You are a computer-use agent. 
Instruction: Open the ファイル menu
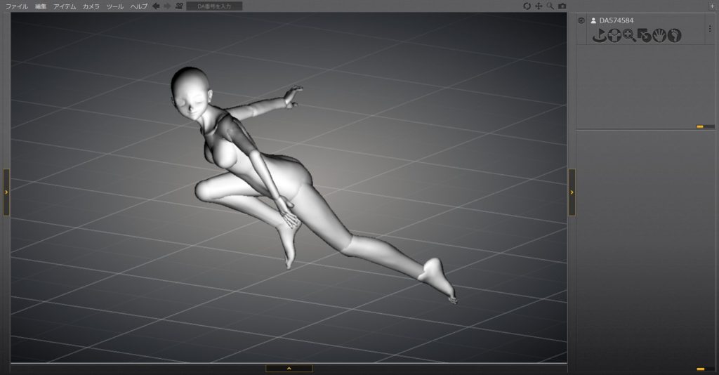17,6
